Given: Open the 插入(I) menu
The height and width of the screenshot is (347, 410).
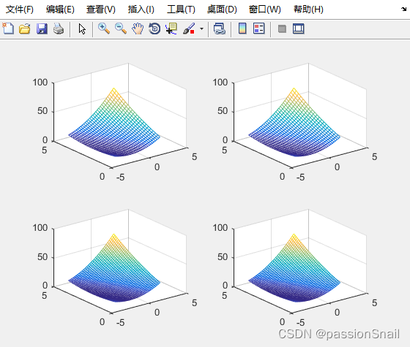Looking at the screenshot, I should click(141, 9).
